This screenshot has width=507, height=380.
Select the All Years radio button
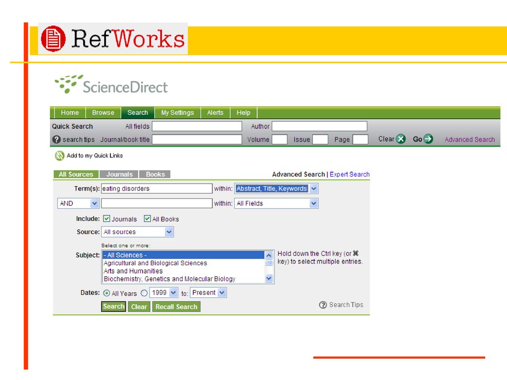[106, 293]
